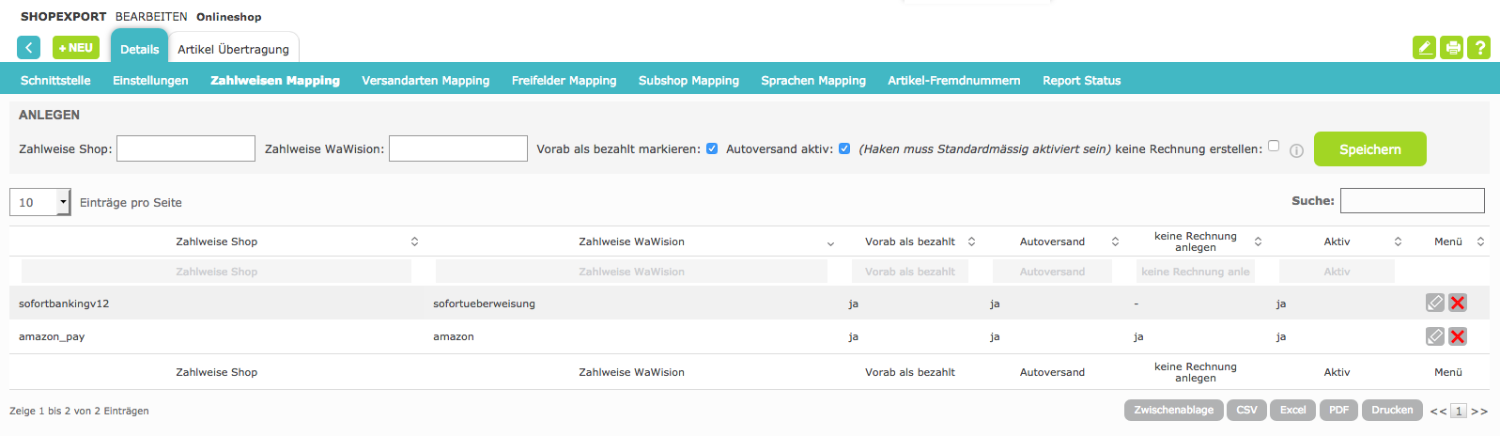Export table using the CSV button

point(1246,410)
